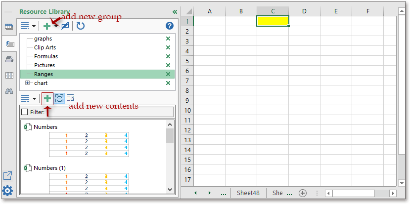Go to previous sheet tab arrow

(195, 193)
